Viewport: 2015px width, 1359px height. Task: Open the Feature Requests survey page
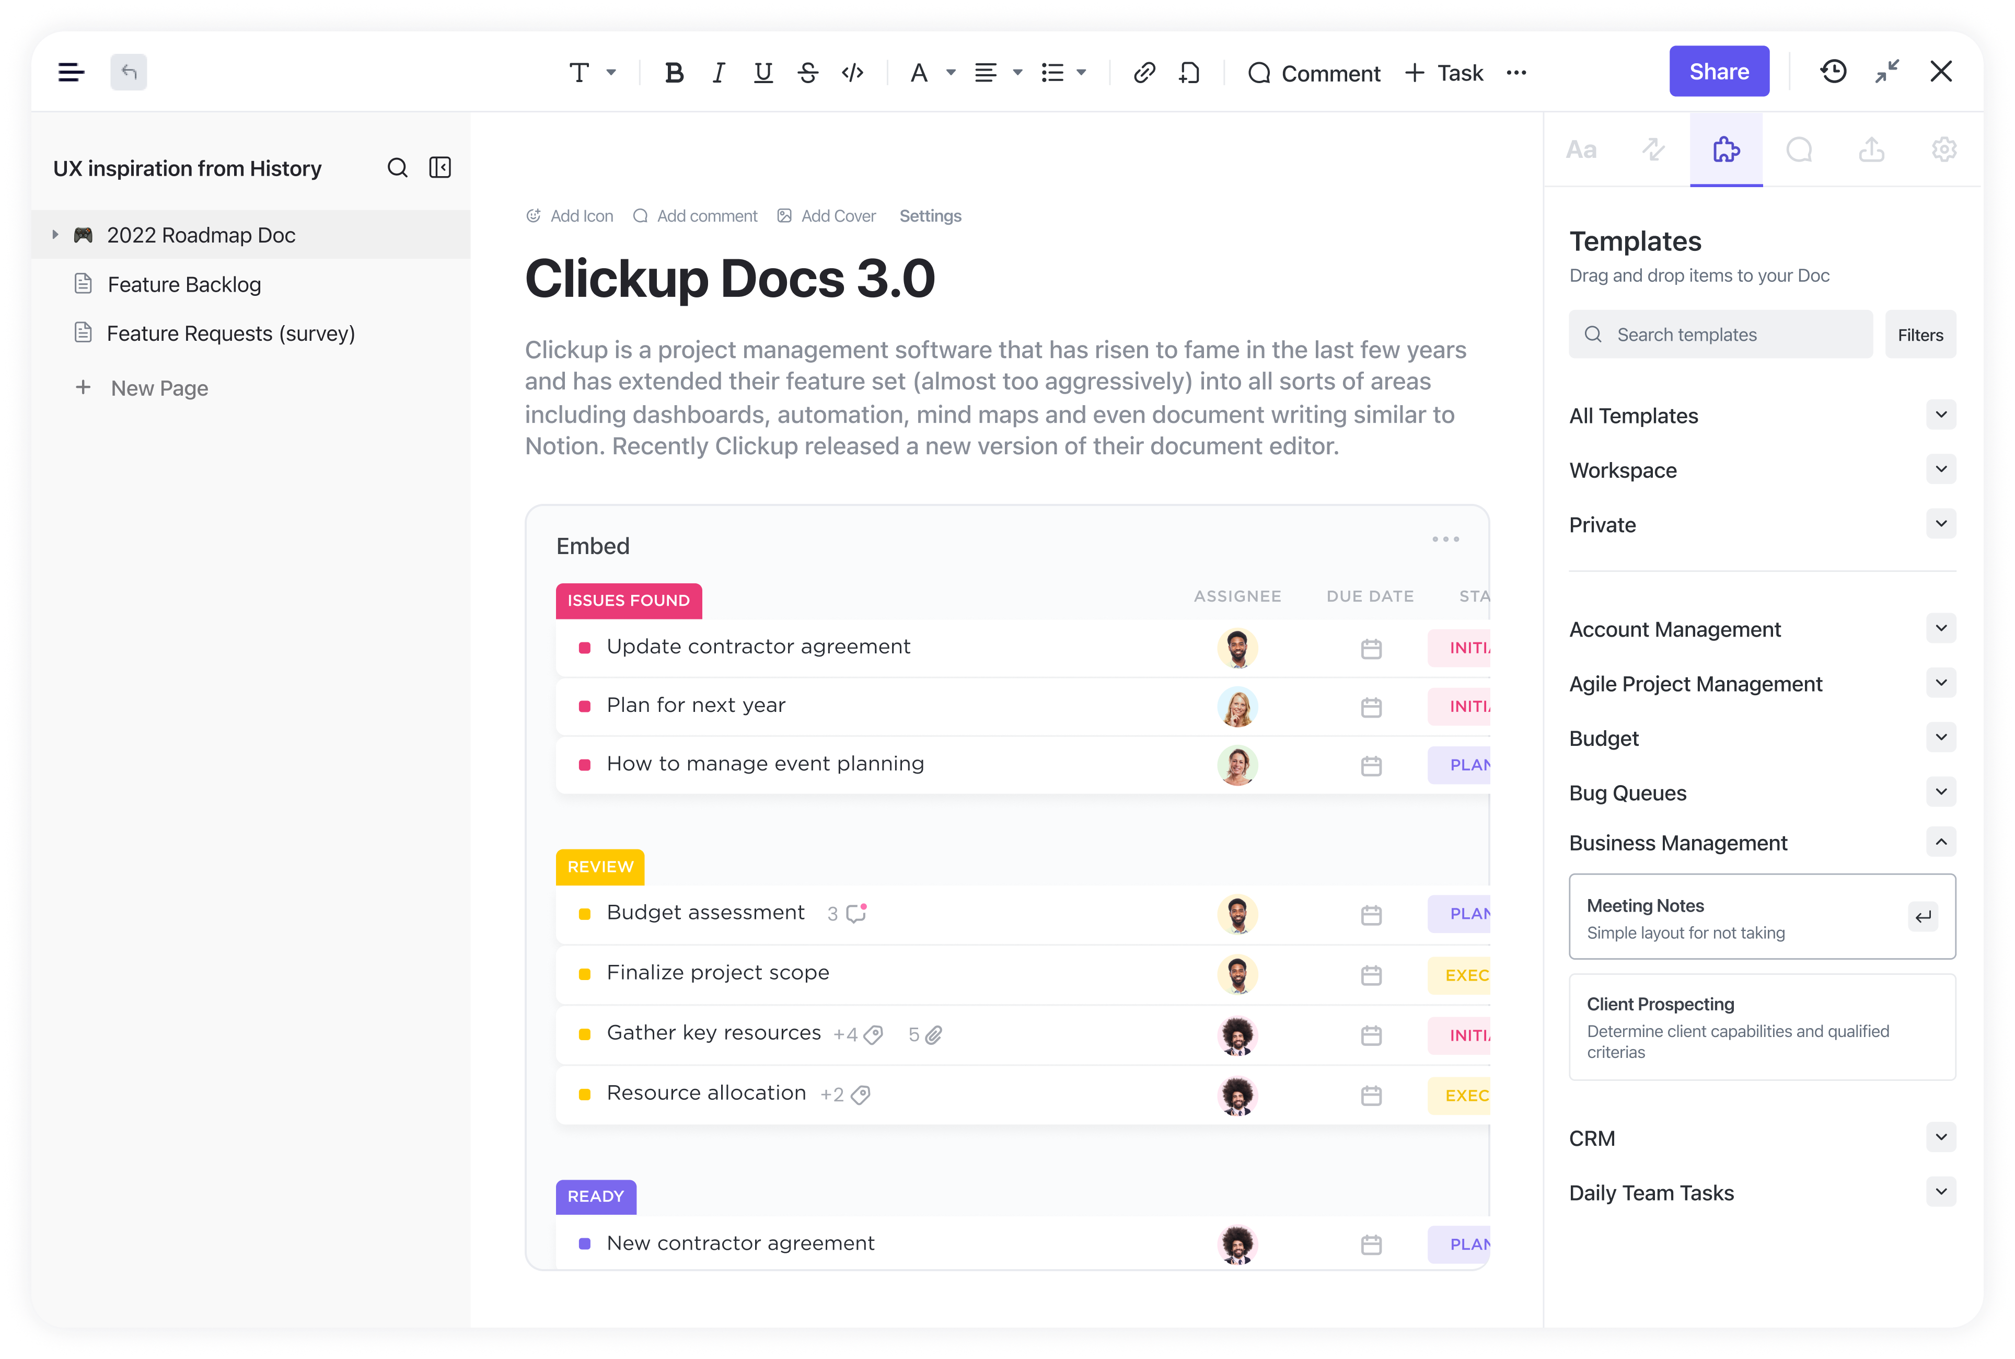(230, 332)
